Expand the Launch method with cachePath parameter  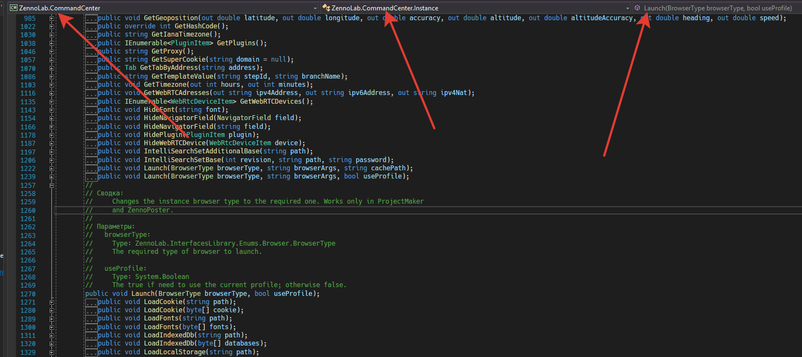click(x=52, y=168)
